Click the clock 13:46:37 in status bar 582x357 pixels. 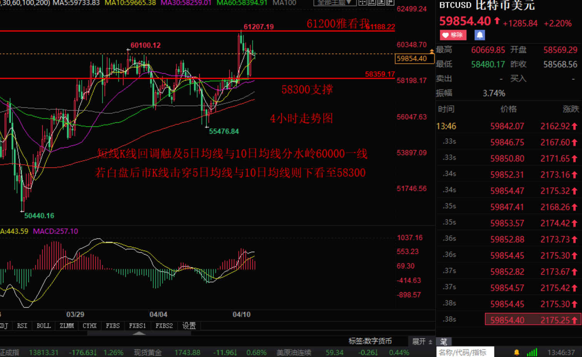[561, 352]
